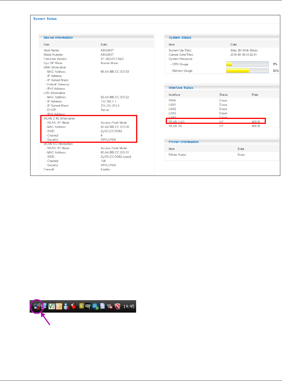The height and width of the screenshot is (381, 282).
Task: Open the green V2 tray icon
Action: click(52, 306)
